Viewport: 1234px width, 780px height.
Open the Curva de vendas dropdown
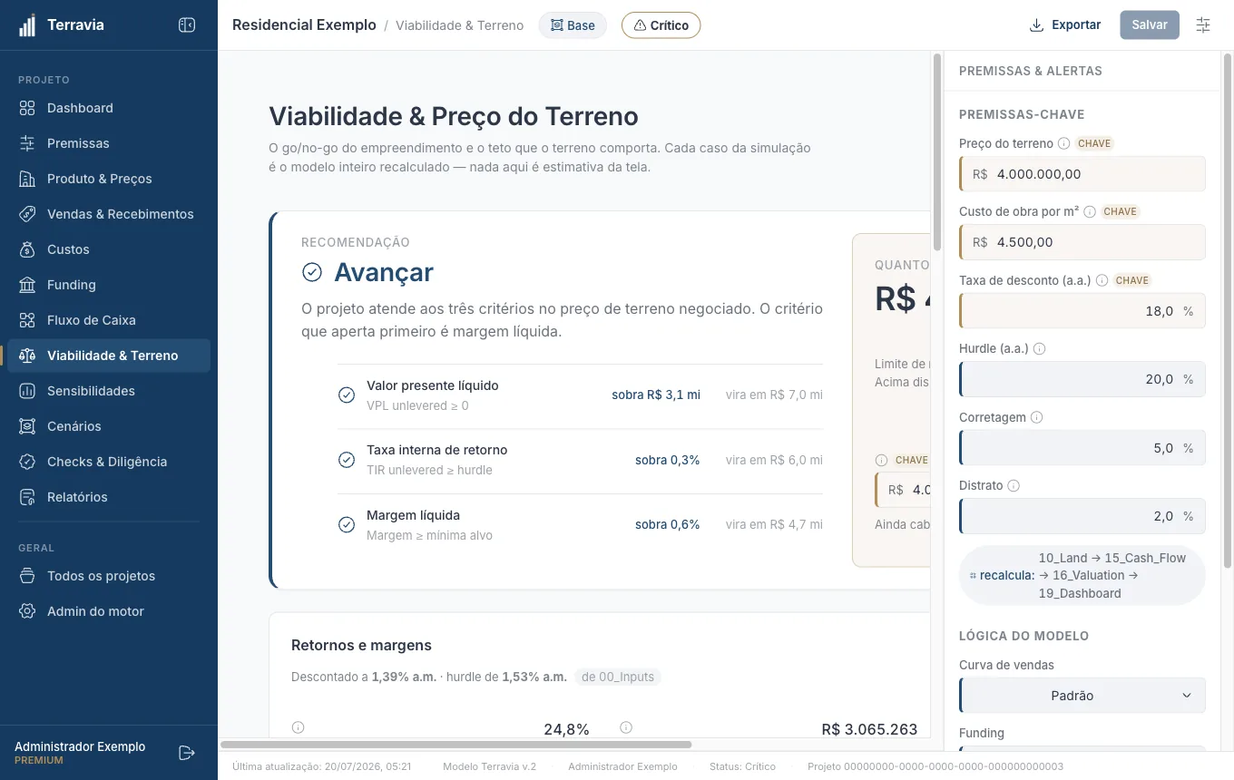tap(1082, 696)
